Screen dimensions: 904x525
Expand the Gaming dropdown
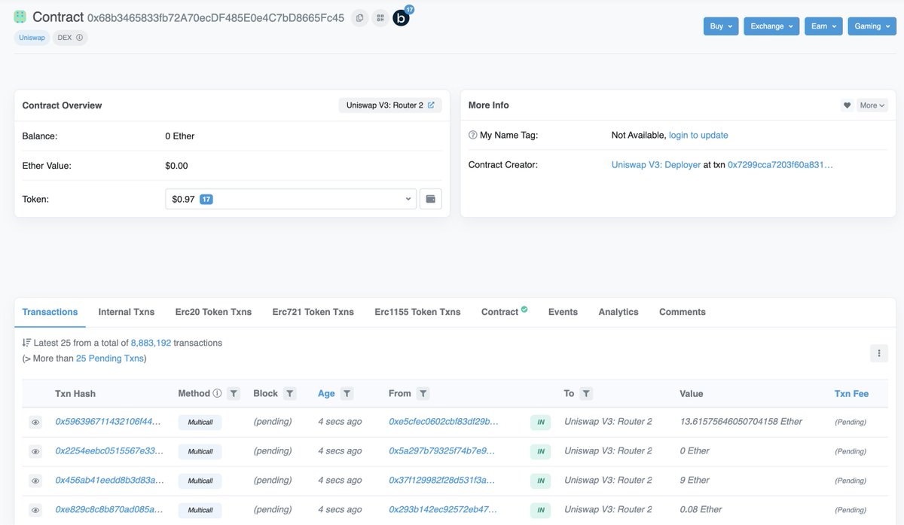coord(872,26)
